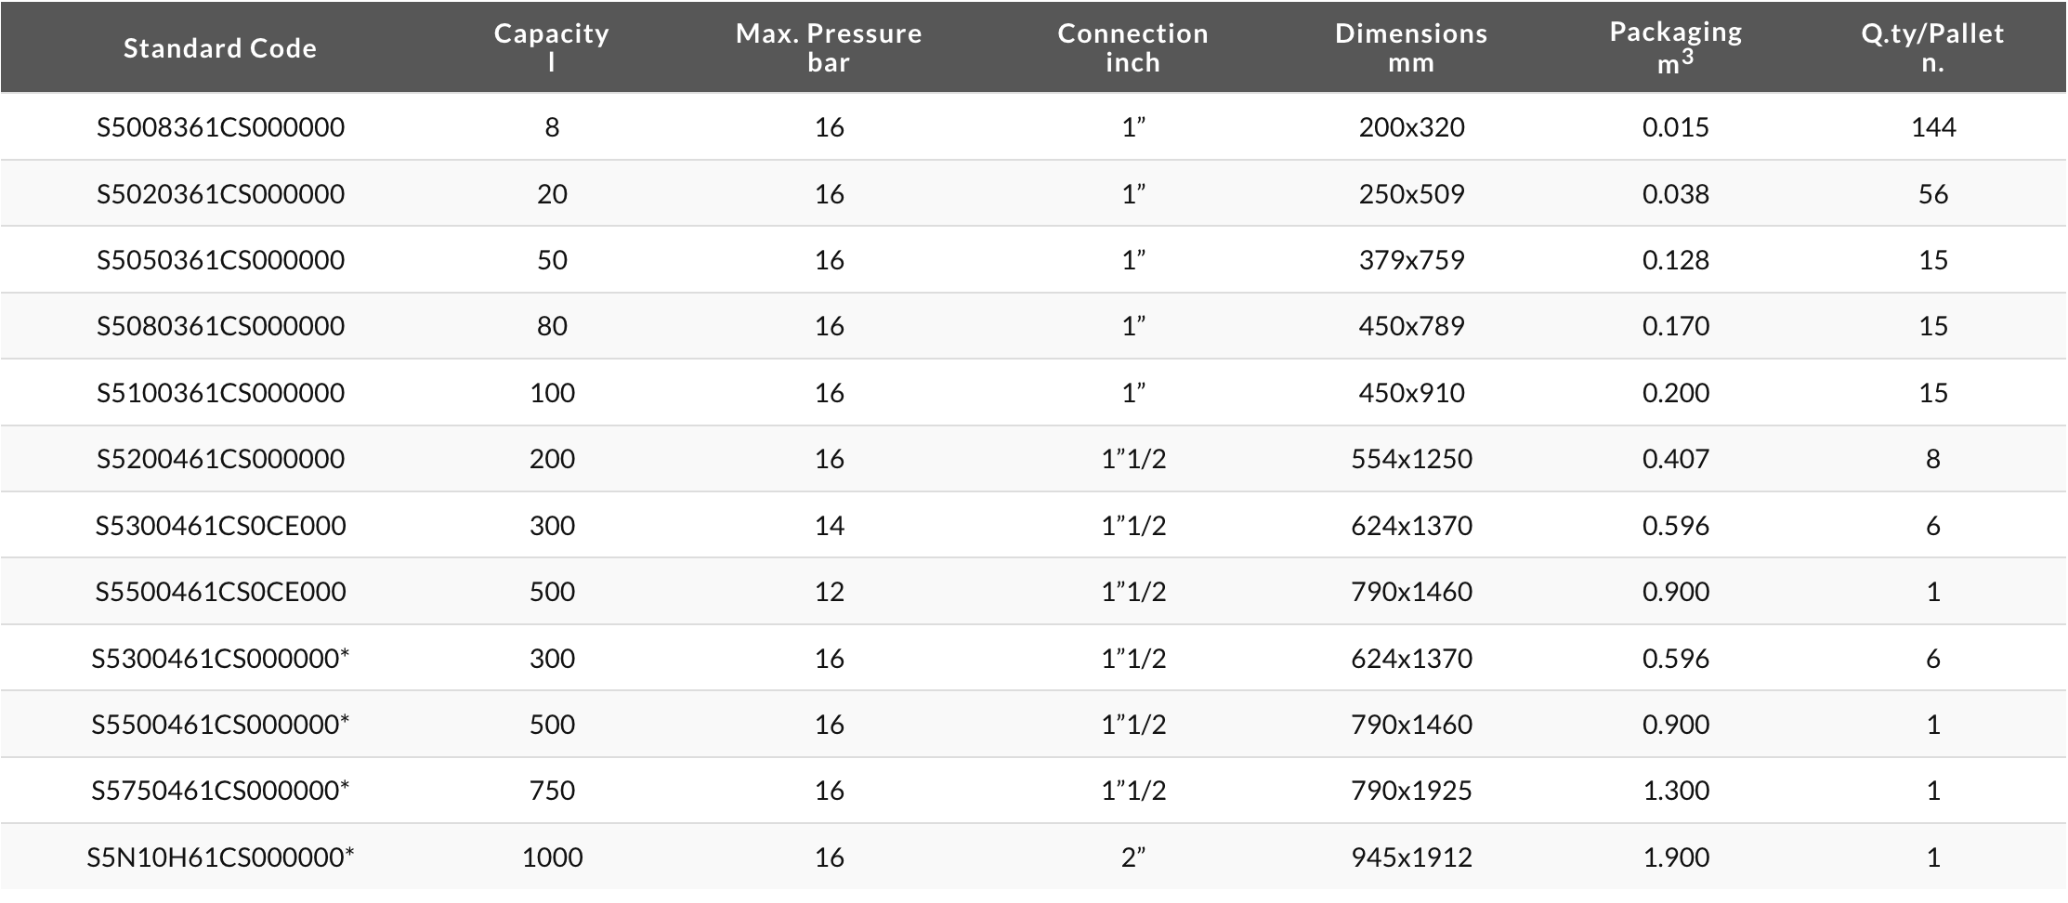This screenshot has width=2068, height=903.
Task: Select the 14 bar pressure value
Action: (829, 526)
